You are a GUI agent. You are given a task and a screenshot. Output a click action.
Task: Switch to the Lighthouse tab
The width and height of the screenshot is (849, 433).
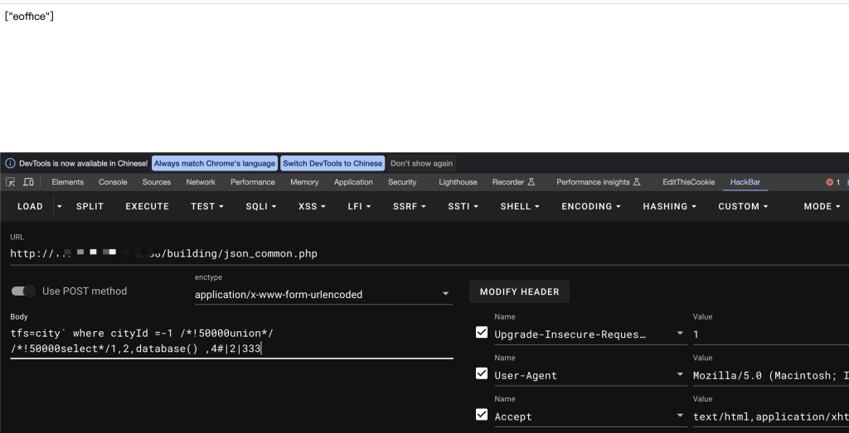tap(458, 182)
